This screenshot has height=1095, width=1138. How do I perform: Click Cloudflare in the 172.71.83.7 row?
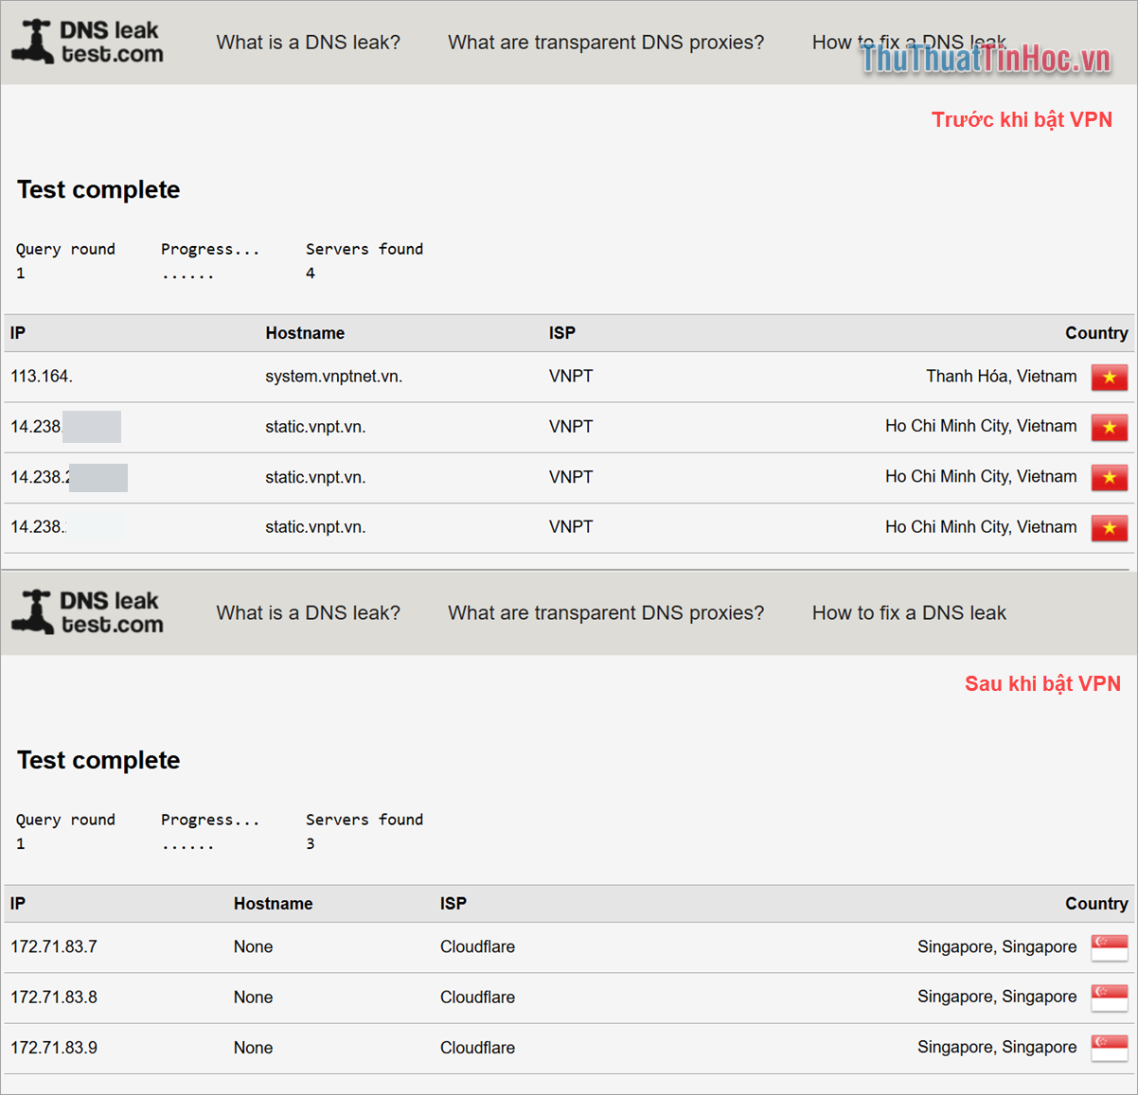tap(478, 947)
